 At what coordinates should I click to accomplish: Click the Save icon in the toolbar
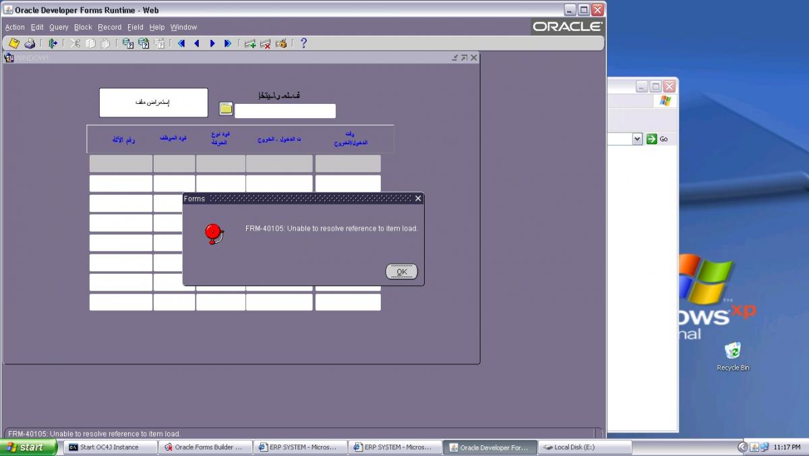point(13,43)
